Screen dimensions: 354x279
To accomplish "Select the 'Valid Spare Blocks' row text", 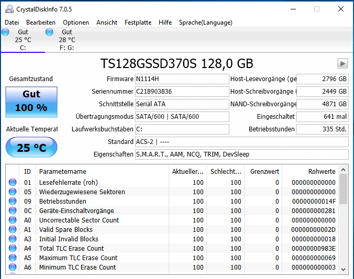I will coord(66,230).
